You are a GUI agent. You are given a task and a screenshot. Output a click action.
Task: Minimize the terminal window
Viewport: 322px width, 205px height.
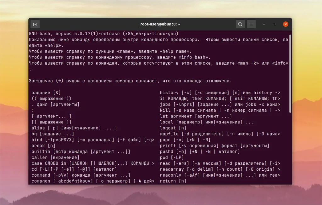point(264,24)
